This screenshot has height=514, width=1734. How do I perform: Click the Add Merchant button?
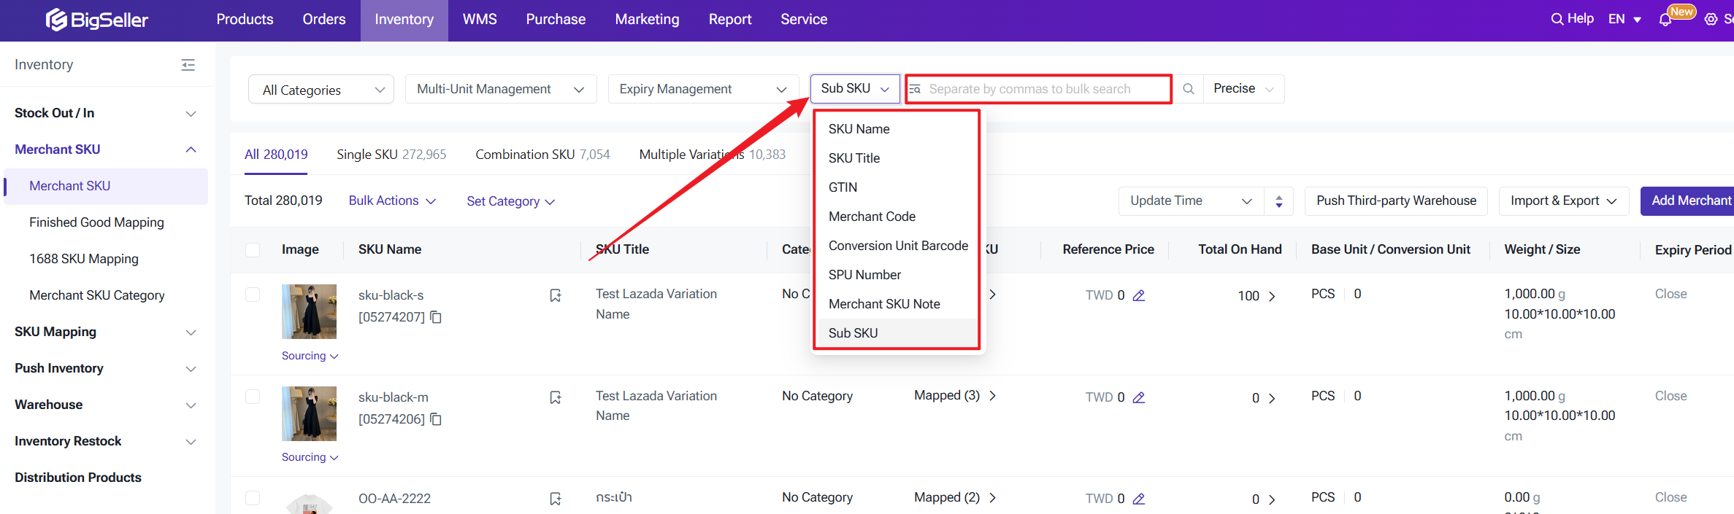point(1689,201)
